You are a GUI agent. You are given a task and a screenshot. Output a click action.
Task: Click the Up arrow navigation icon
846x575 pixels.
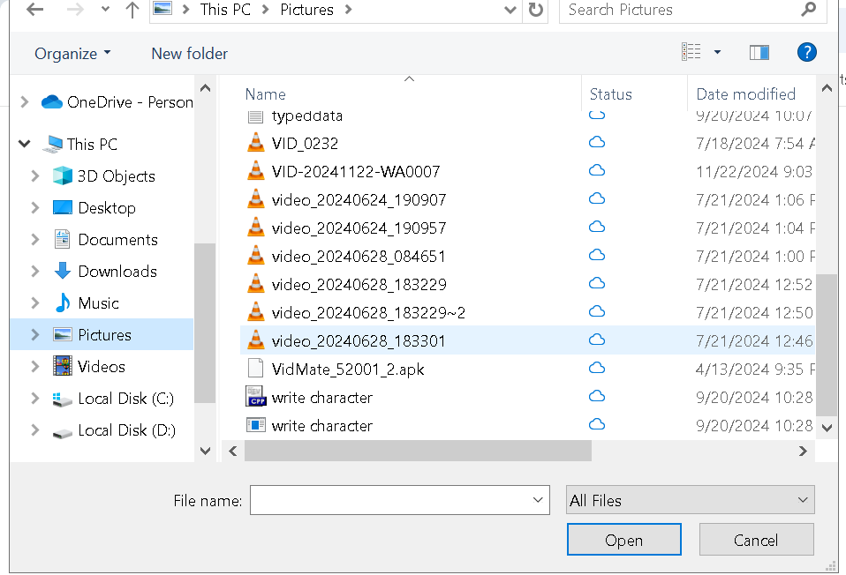pos(132,11)
